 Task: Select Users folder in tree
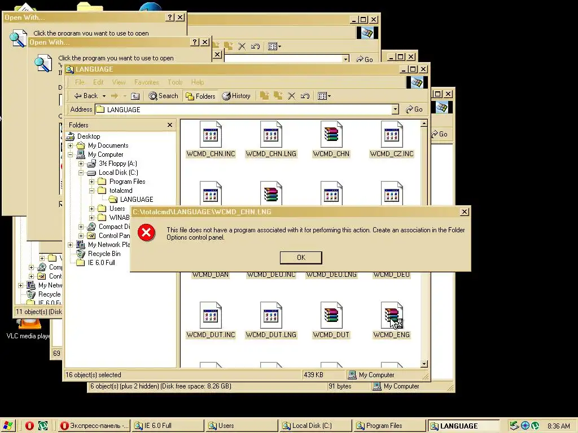coord(117,209)
